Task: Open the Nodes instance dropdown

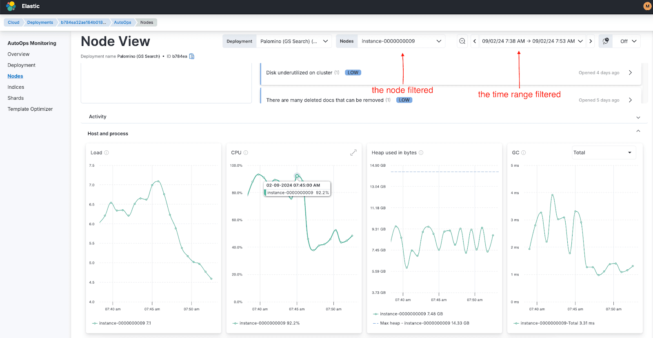Action: (401, 41)
